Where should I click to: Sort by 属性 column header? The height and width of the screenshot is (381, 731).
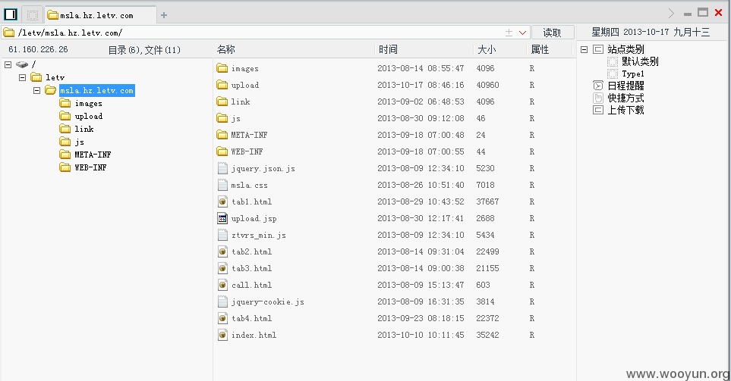point(540,49)
